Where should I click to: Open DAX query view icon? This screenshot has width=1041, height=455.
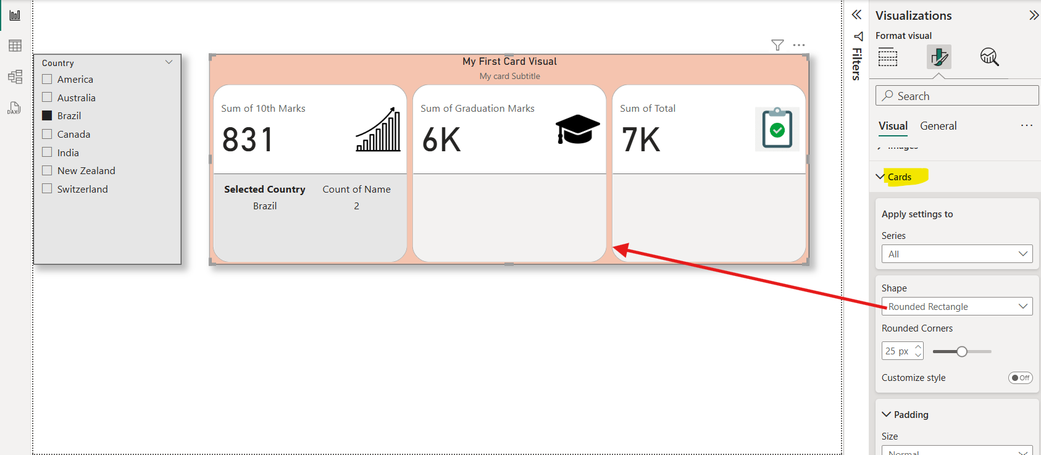tap(14, 108)
